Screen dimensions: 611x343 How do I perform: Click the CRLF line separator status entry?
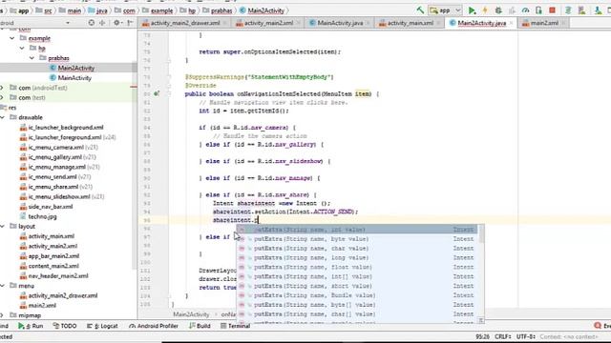[x=503, y=336]
